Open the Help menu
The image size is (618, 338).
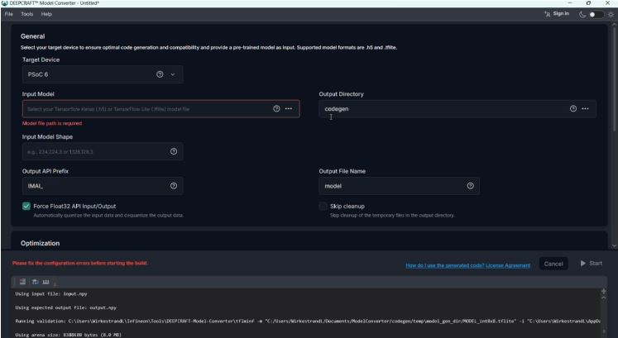[x=46, y=14]
